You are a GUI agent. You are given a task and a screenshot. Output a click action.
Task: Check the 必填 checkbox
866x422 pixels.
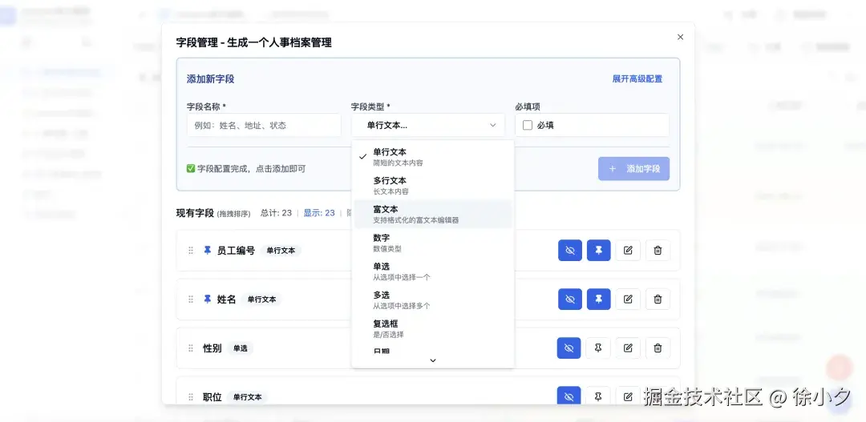tap(528, 125)
